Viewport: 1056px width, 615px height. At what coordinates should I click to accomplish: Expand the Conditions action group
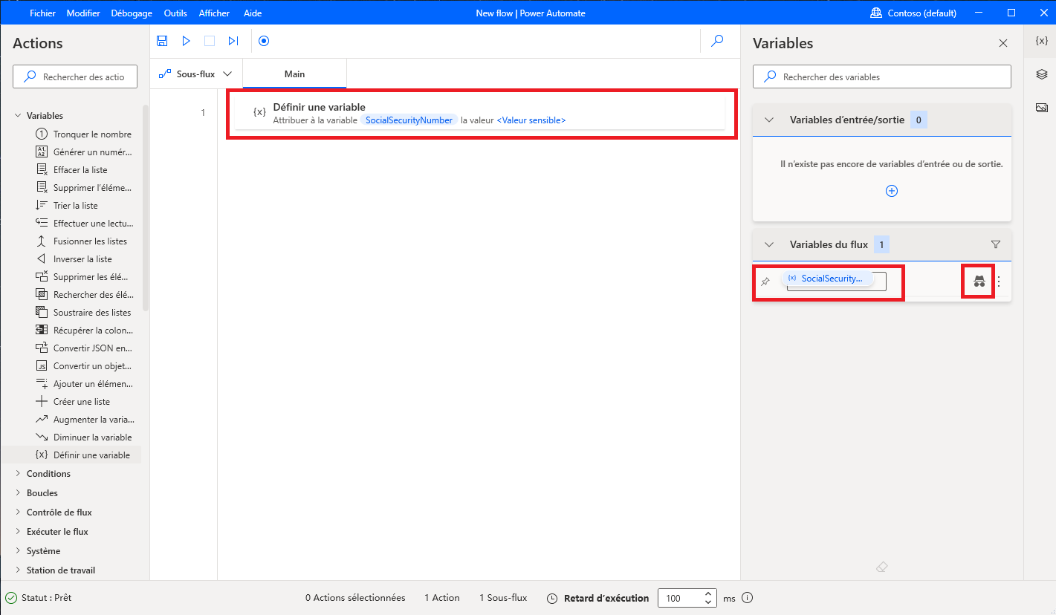(18, 474)
